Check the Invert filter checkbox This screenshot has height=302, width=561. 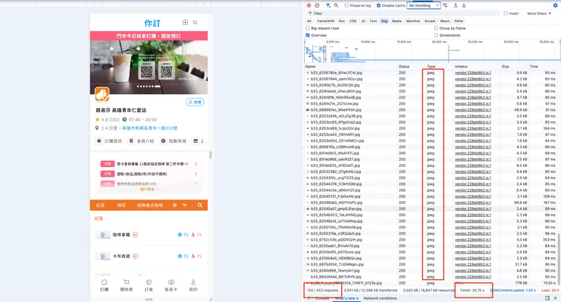[x=506, y=13]
